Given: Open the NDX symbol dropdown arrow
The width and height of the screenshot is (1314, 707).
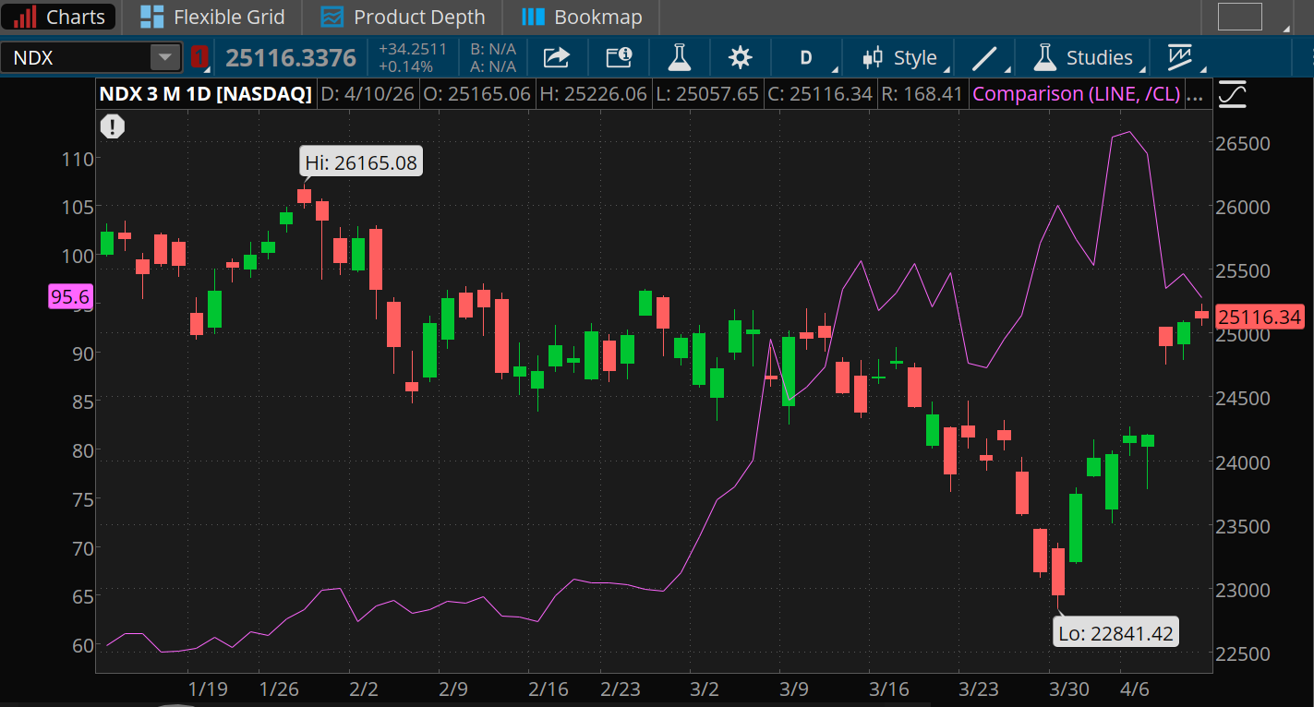Looking at the screenshot, I should [x=164, y=57].
